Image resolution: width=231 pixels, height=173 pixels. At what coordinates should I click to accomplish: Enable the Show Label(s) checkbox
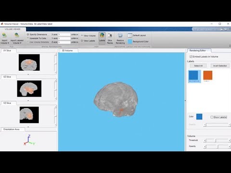point(212,117)
